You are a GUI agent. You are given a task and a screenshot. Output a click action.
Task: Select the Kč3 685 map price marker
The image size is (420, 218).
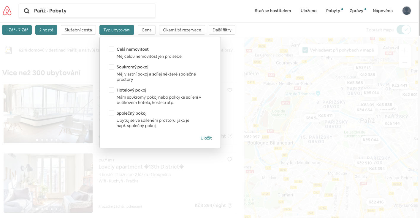tap(384, 105)
